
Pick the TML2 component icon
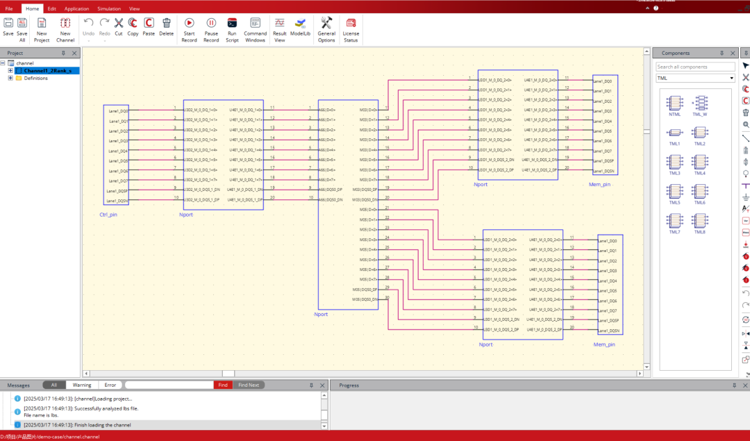tap(700, 133)
